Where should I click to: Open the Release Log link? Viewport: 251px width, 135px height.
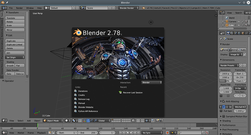pos(84,99)
